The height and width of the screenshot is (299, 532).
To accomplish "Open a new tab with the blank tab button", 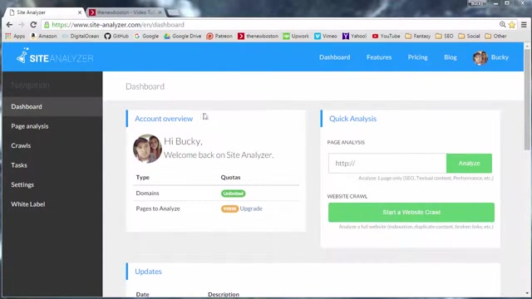I will (x=174, y=12).
